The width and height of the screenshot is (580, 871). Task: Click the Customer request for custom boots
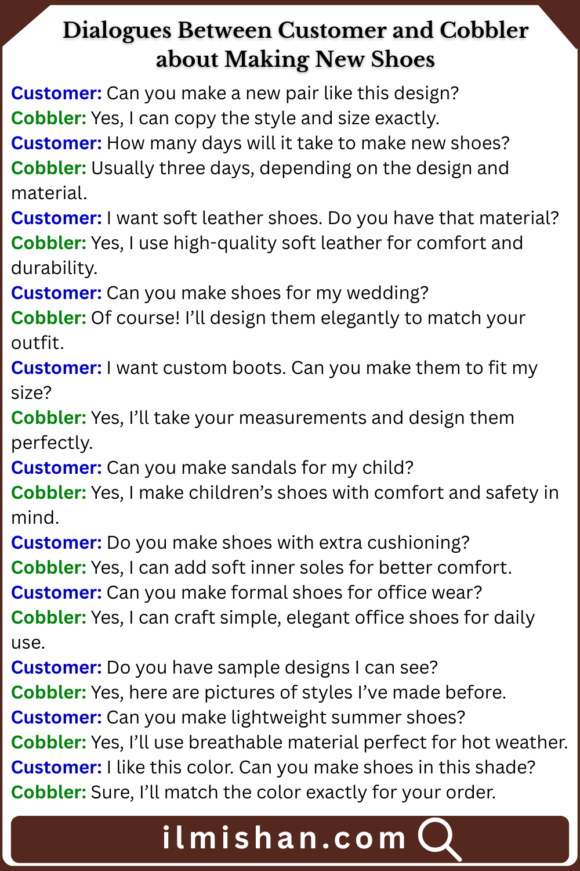click(322, 368)
